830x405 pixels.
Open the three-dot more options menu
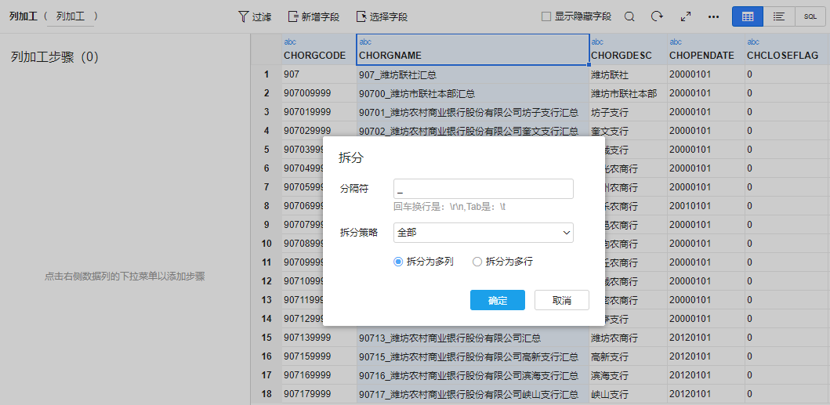[x=713, y=16]
